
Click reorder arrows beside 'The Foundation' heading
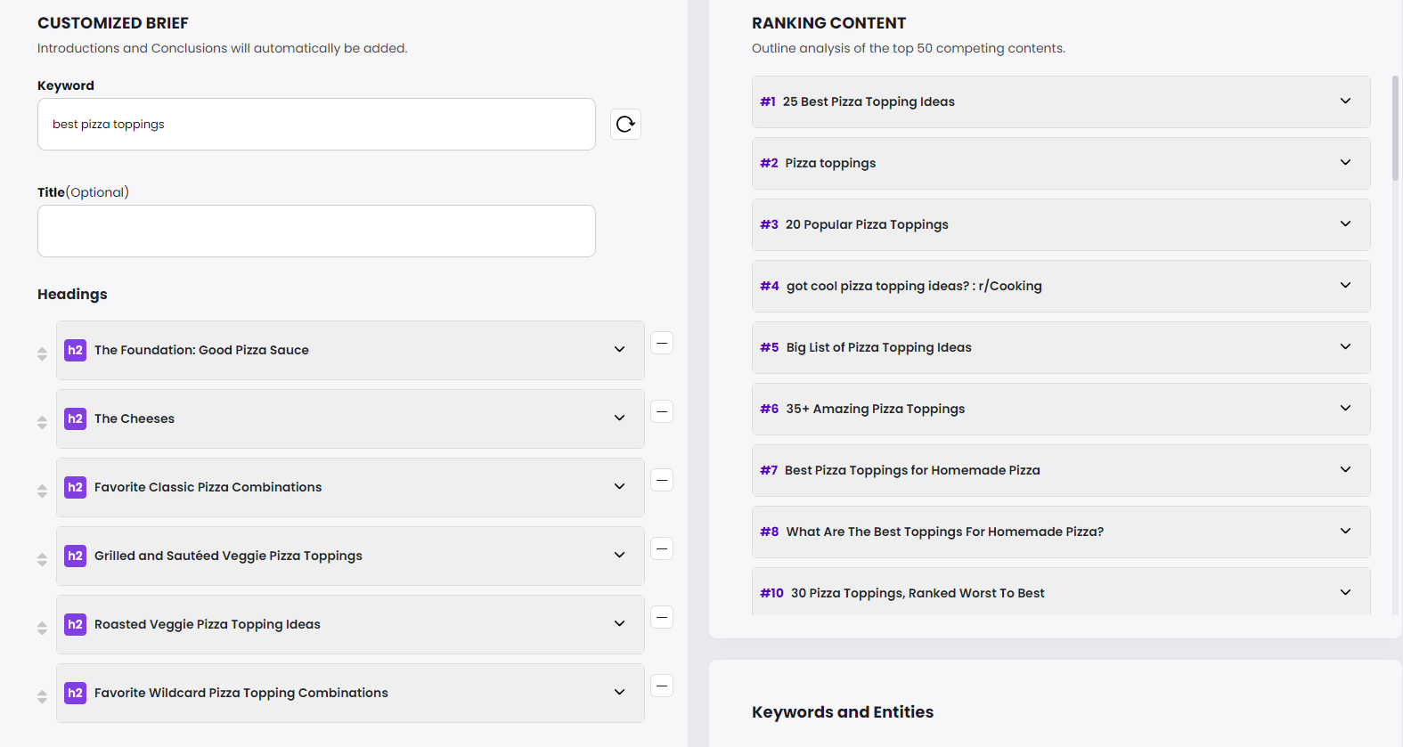(42, 353)
